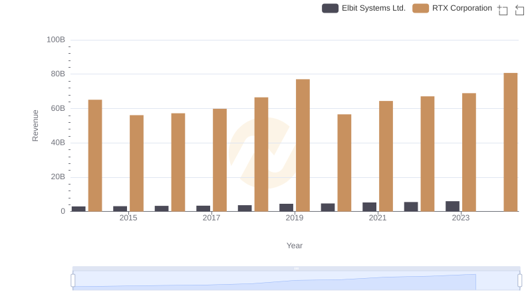Select the 2021 RTX Corporation bar

(386, 156)
